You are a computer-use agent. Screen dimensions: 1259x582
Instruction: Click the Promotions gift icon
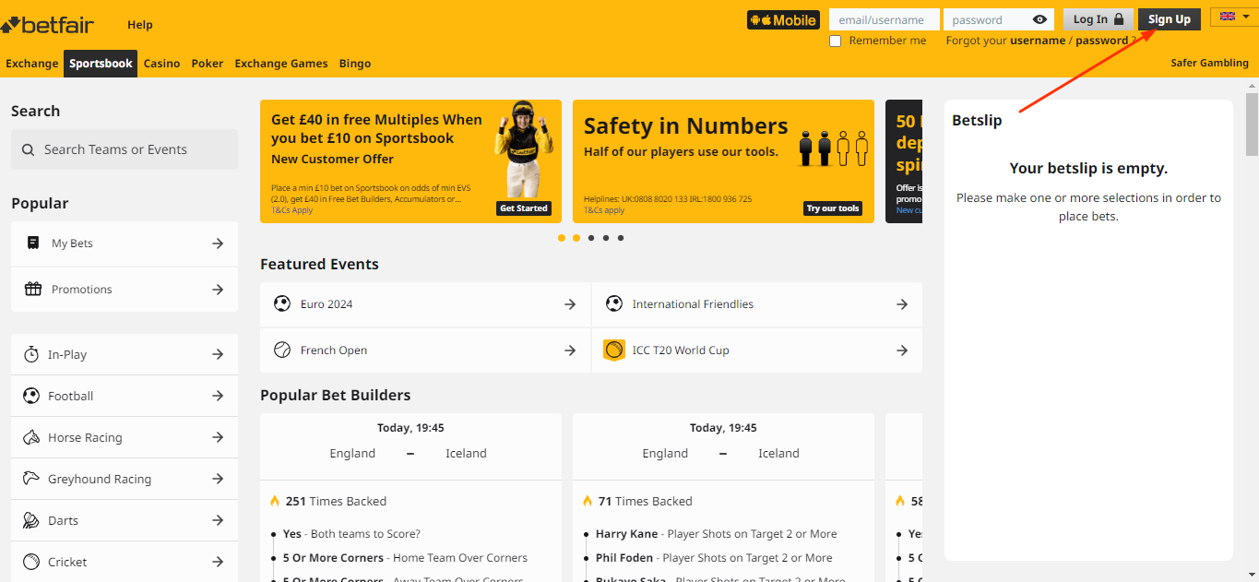click(x=33, y=290)
